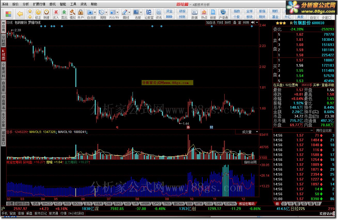Switch to K线图 in left sidebar
This screenshot has height=220, width=338.
pyautogui.click(x=3, y=54)
